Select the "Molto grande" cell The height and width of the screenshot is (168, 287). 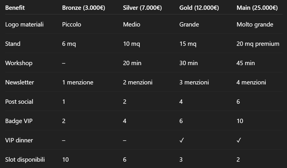click(255, 24)
